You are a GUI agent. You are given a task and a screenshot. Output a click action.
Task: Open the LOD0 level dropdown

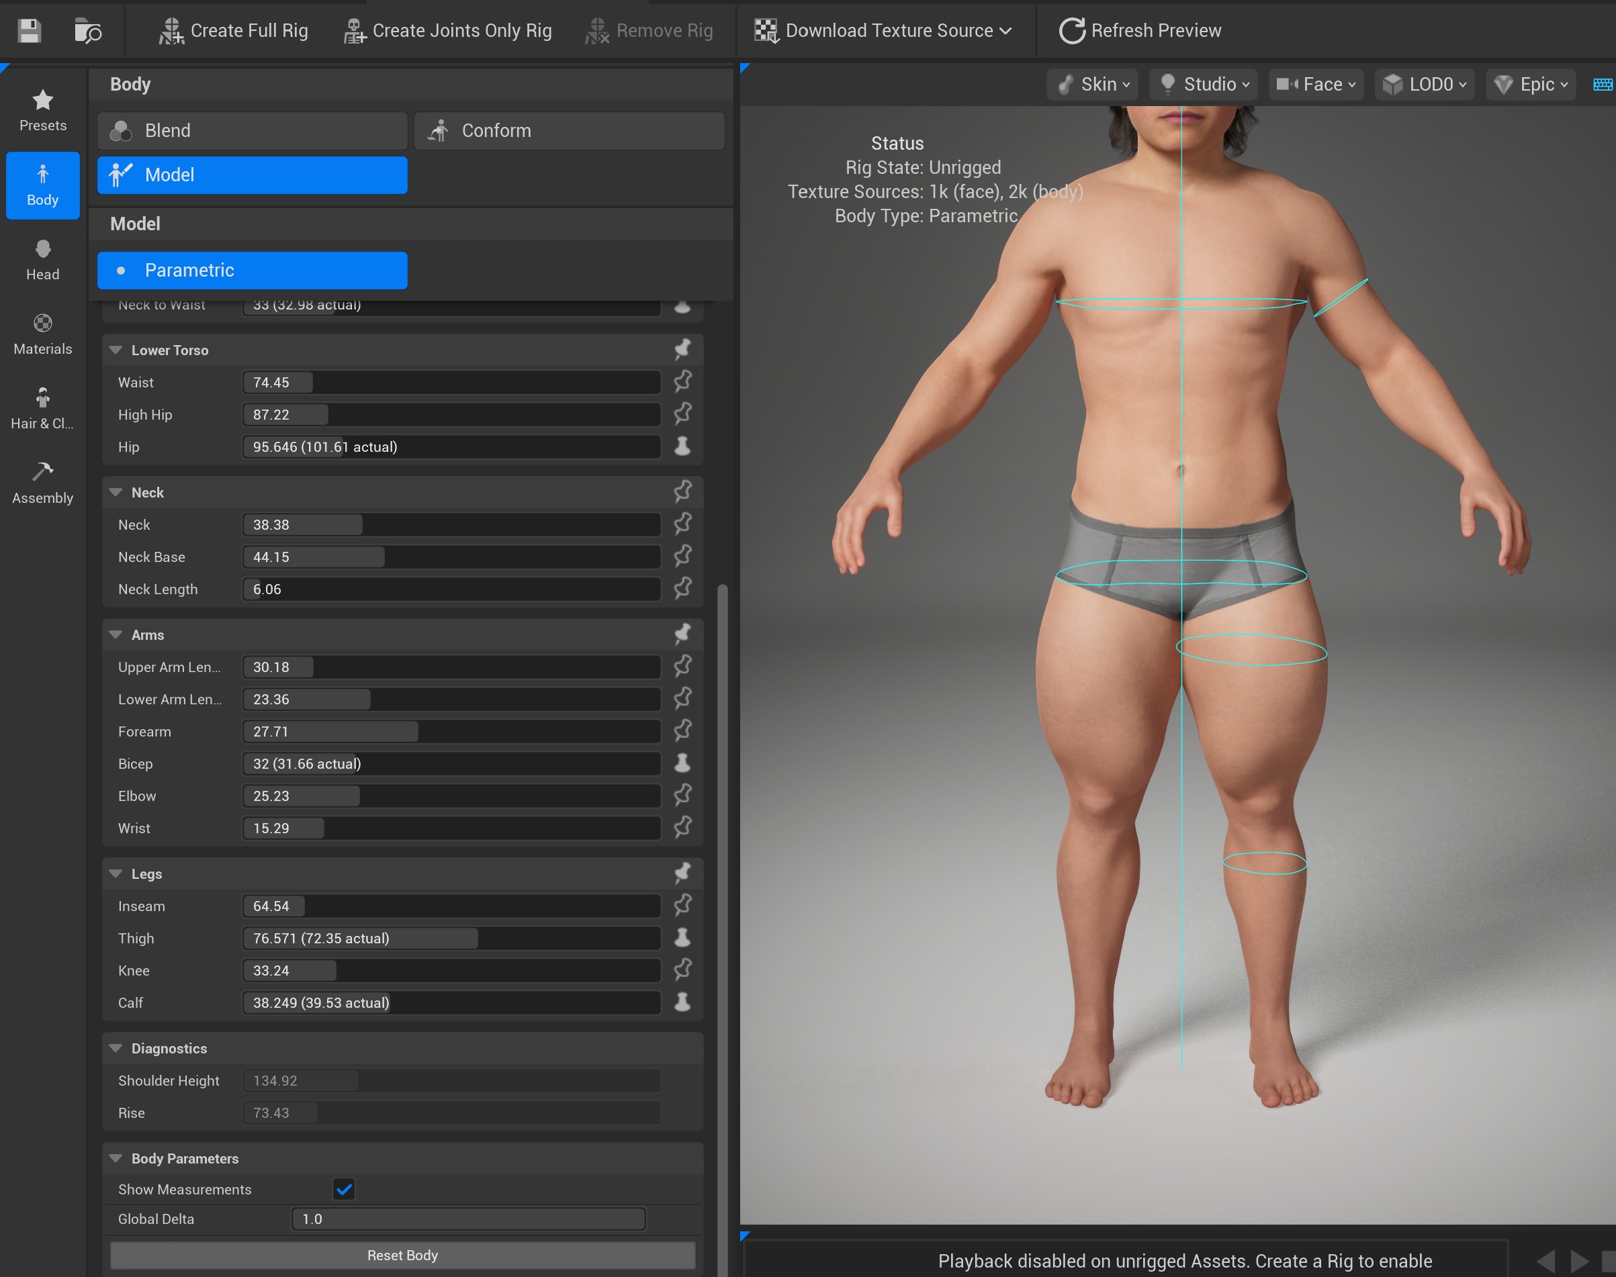point(1425,85)
